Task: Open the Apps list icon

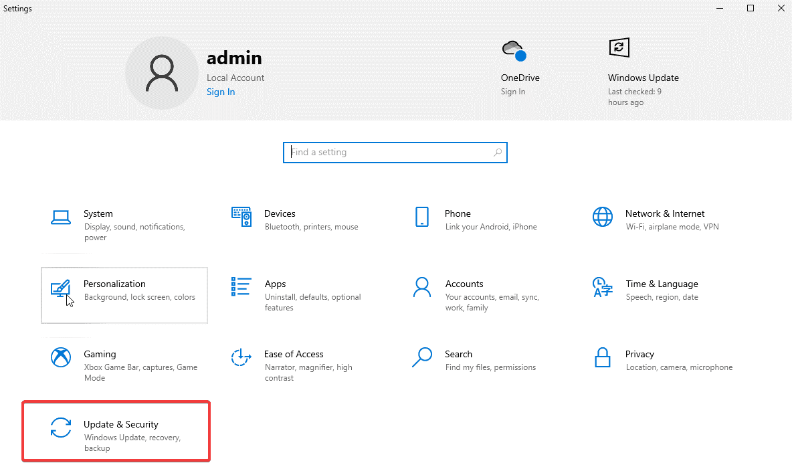Action: 241,287
